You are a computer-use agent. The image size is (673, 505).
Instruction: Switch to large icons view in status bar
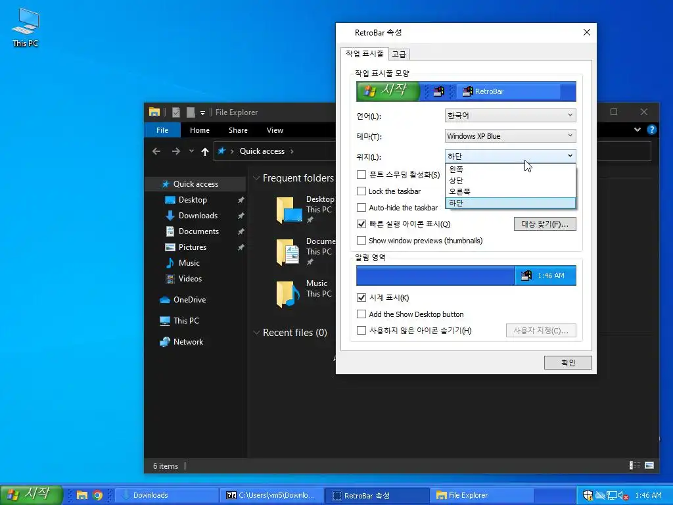pos(649,465)
